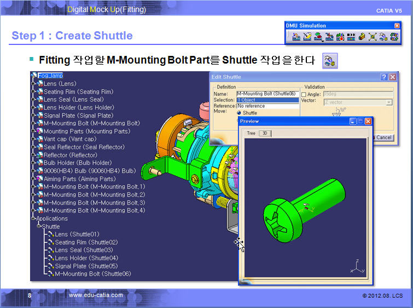Click the Reference field showing No reference
Screen dimensions: 413x308
point(267,106)
